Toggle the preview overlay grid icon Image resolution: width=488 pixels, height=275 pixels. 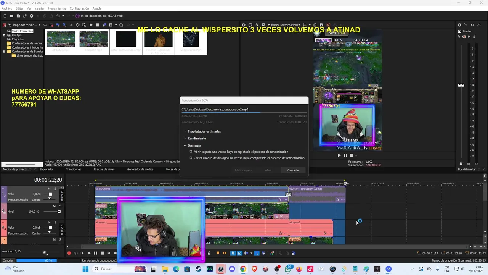point(304,25)
